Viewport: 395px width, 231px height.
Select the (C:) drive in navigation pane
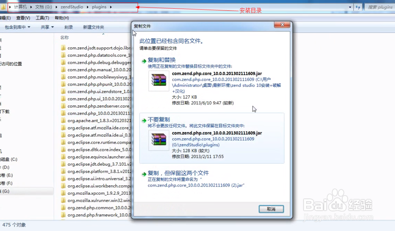(9, 159)
